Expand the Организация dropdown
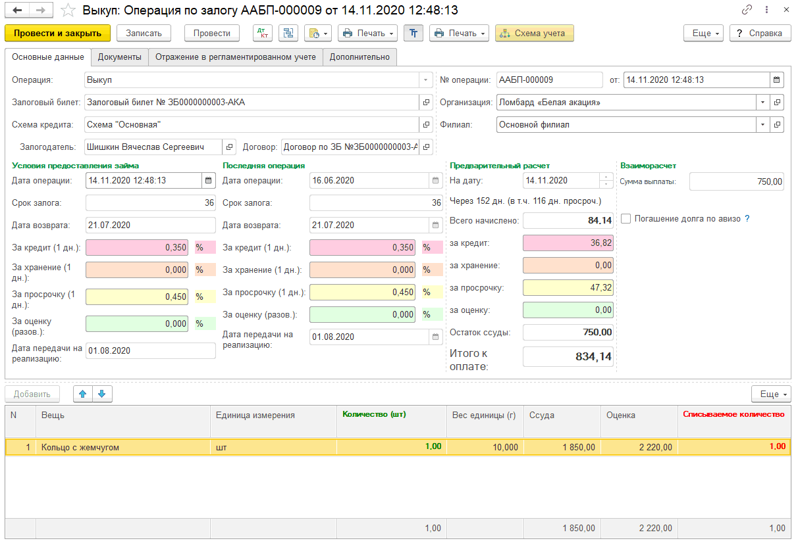 762,102
